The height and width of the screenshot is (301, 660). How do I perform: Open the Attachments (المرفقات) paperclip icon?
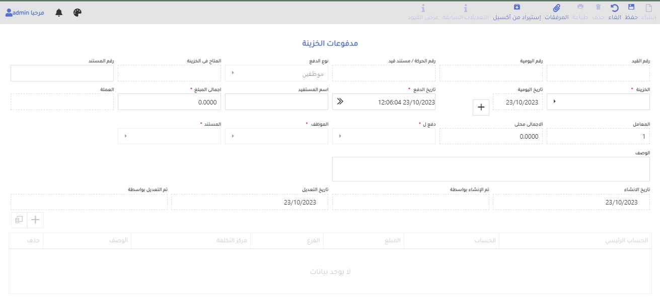(556, 8)
